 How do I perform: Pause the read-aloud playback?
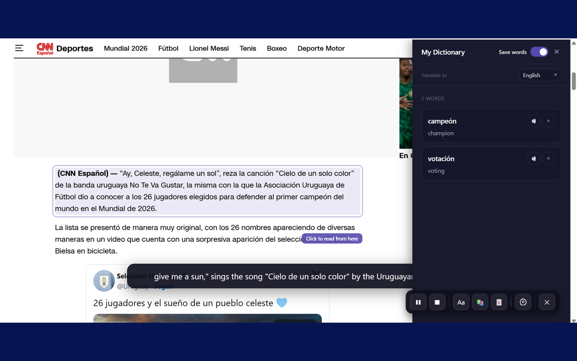coord(418,302)
